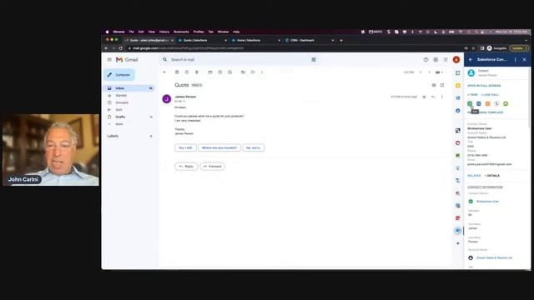Focus the Search in mail field
This screenshot has width=534, height=300.
pos(239,59)
